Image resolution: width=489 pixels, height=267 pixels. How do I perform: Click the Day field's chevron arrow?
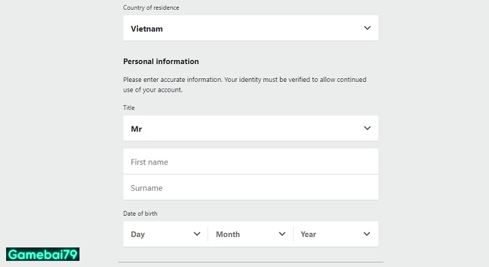(197, 234)
